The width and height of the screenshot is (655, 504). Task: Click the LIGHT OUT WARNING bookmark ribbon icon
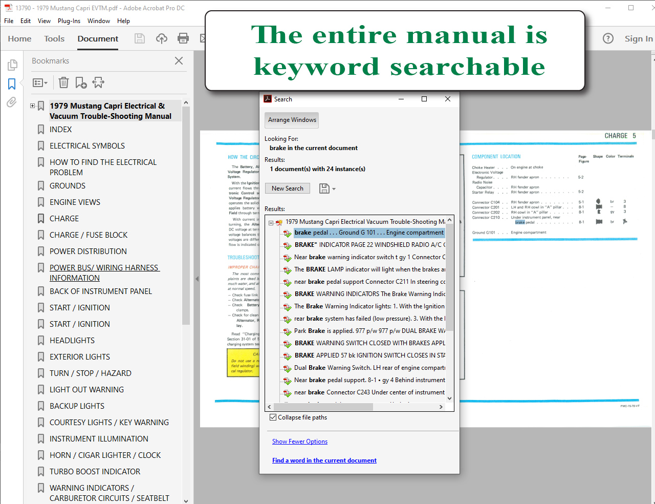41,390
